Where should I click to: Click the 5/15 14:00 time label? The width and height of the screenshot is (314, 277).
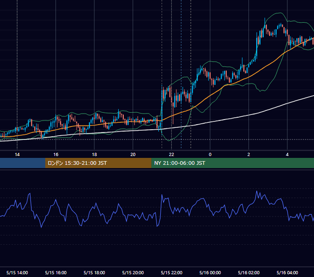[17, 272]
